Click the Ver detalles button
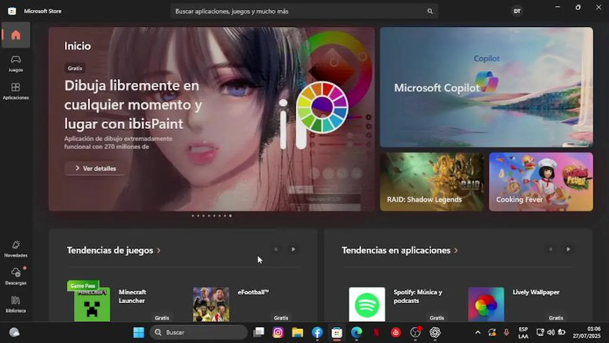 (x=95, y=168)
